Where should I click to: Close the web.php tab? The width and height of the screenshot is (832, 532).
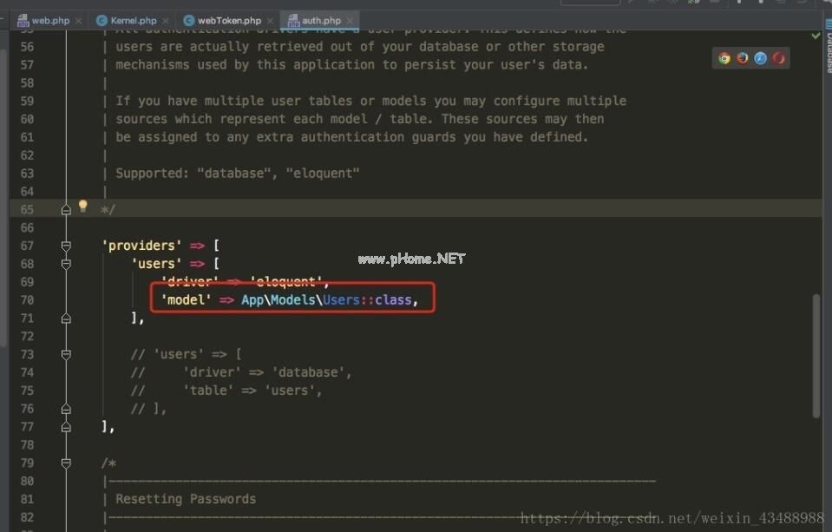(79, 20)
